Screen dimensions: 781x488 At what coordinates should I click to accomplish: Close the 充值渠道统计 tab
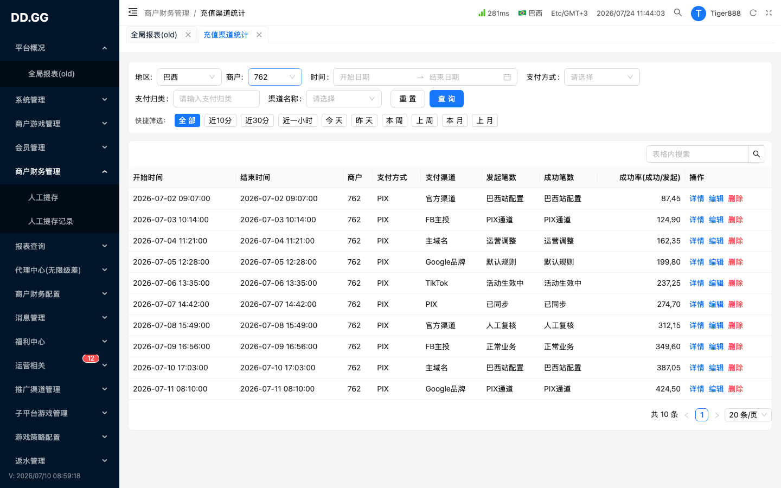259,35
